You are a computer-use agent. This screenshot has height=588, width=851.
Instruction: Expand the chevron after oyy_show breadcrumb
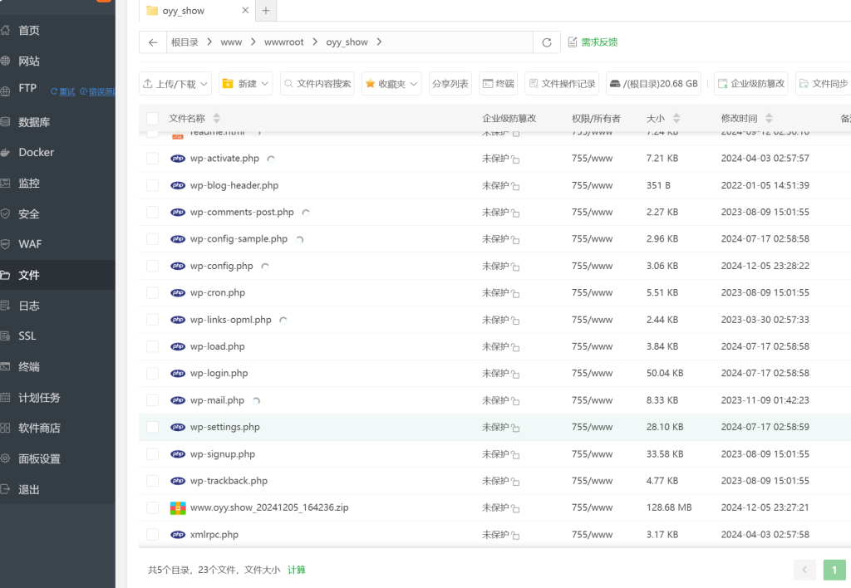[379, 42]
